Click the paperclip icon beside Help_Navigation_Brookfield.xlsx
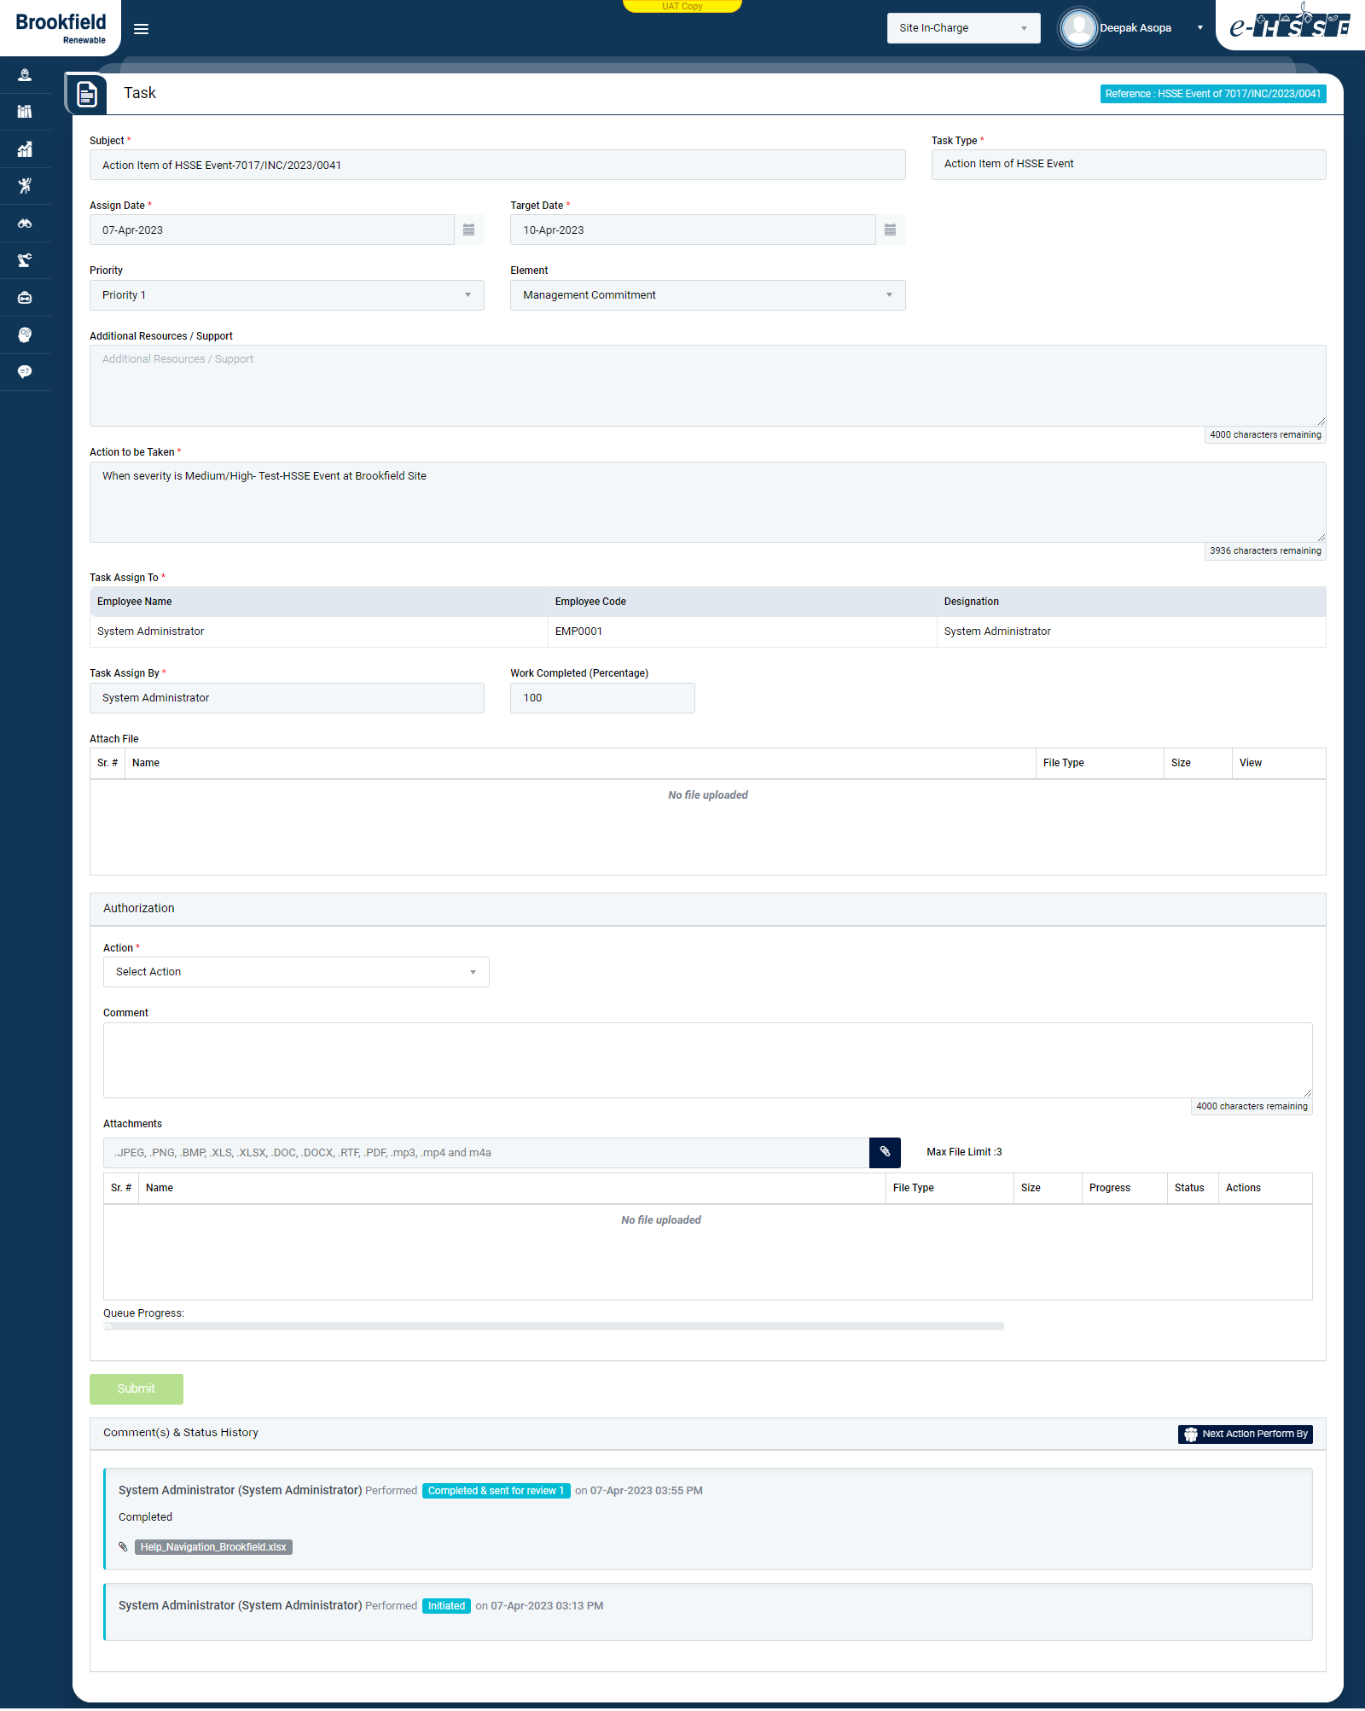The width and height of the screenshot is (1365, 1711). point(123,1546)
